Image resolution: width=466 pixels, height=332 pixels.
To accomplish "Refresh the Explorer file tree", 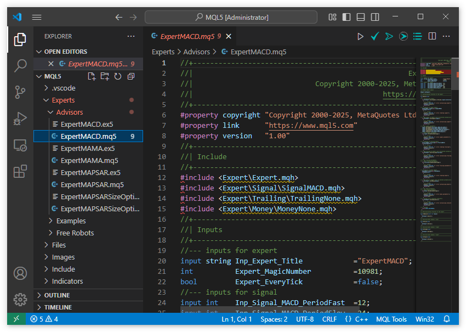I will [x=118, y=76].
